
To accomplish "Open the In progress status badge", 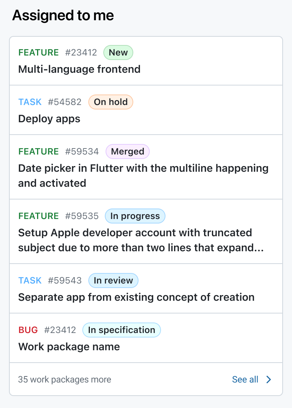I will click(x=135, y=216).
